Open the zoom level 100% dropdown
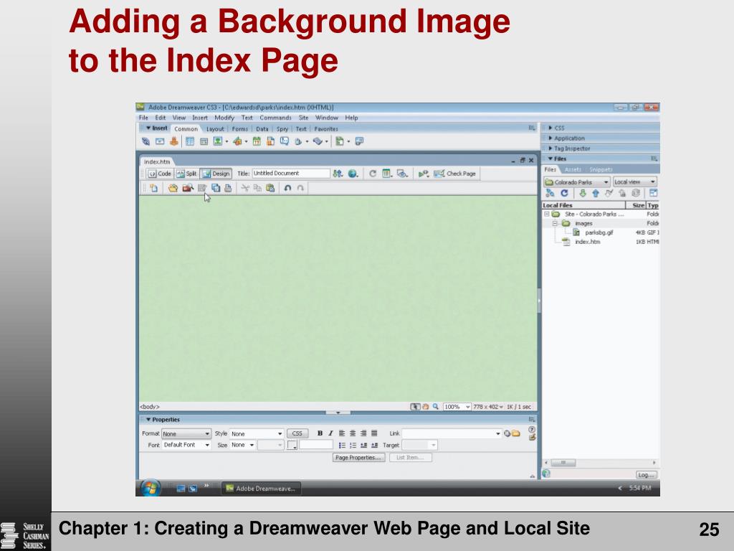The width and height of the screenshot is (734, 551). 457,407
